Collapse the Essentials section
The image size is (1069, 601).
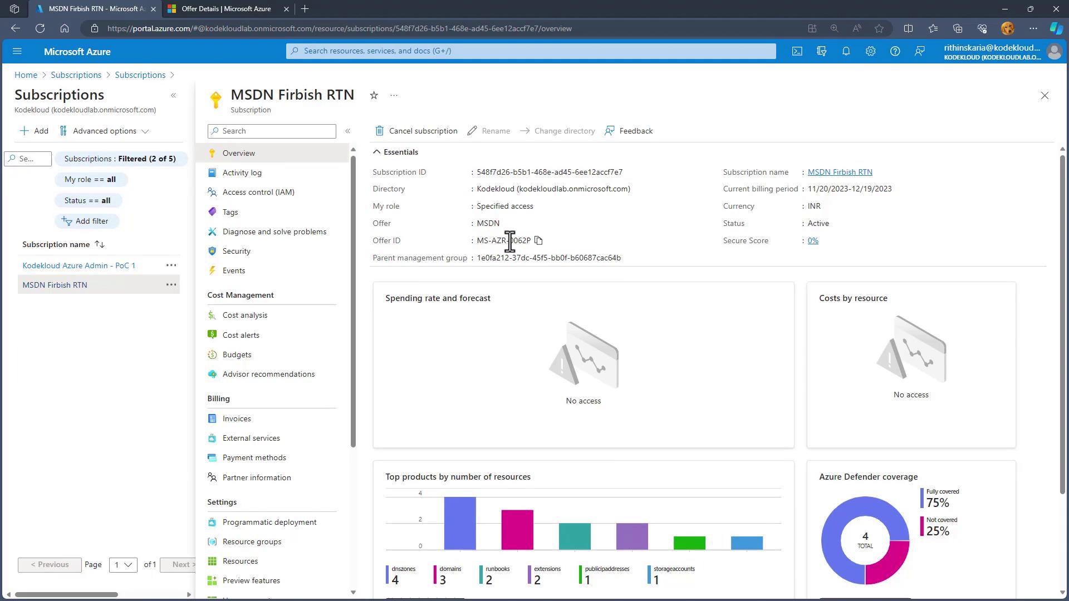pyautogui.click(x=377, y=152)
